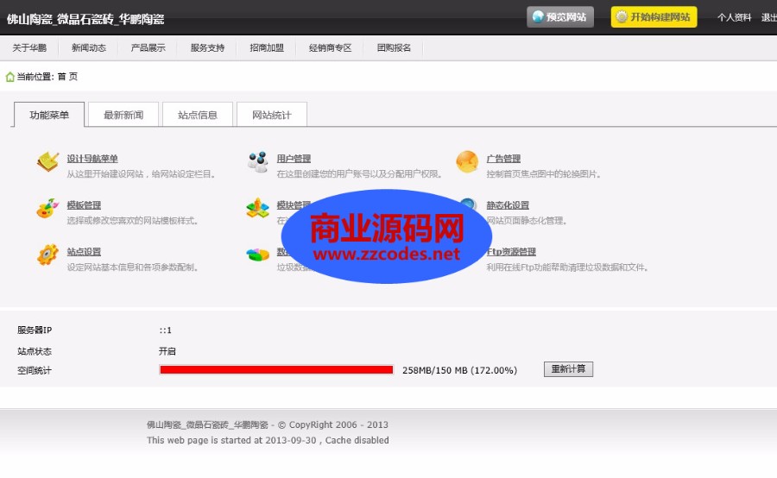Screen dimensions: 777x478
Task: Click the 模块管理 blocks icon
Action: [257, 208]
